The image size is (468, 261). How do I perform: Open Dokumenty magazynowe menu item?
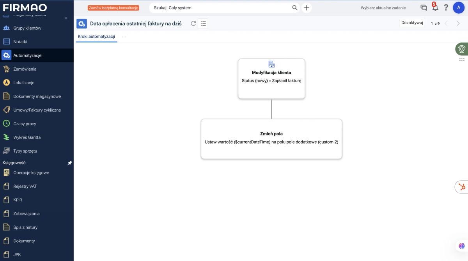37,96
